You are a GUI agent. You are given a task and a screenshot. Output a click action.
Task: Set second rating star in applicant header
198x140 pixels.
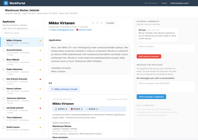[97, 23]
